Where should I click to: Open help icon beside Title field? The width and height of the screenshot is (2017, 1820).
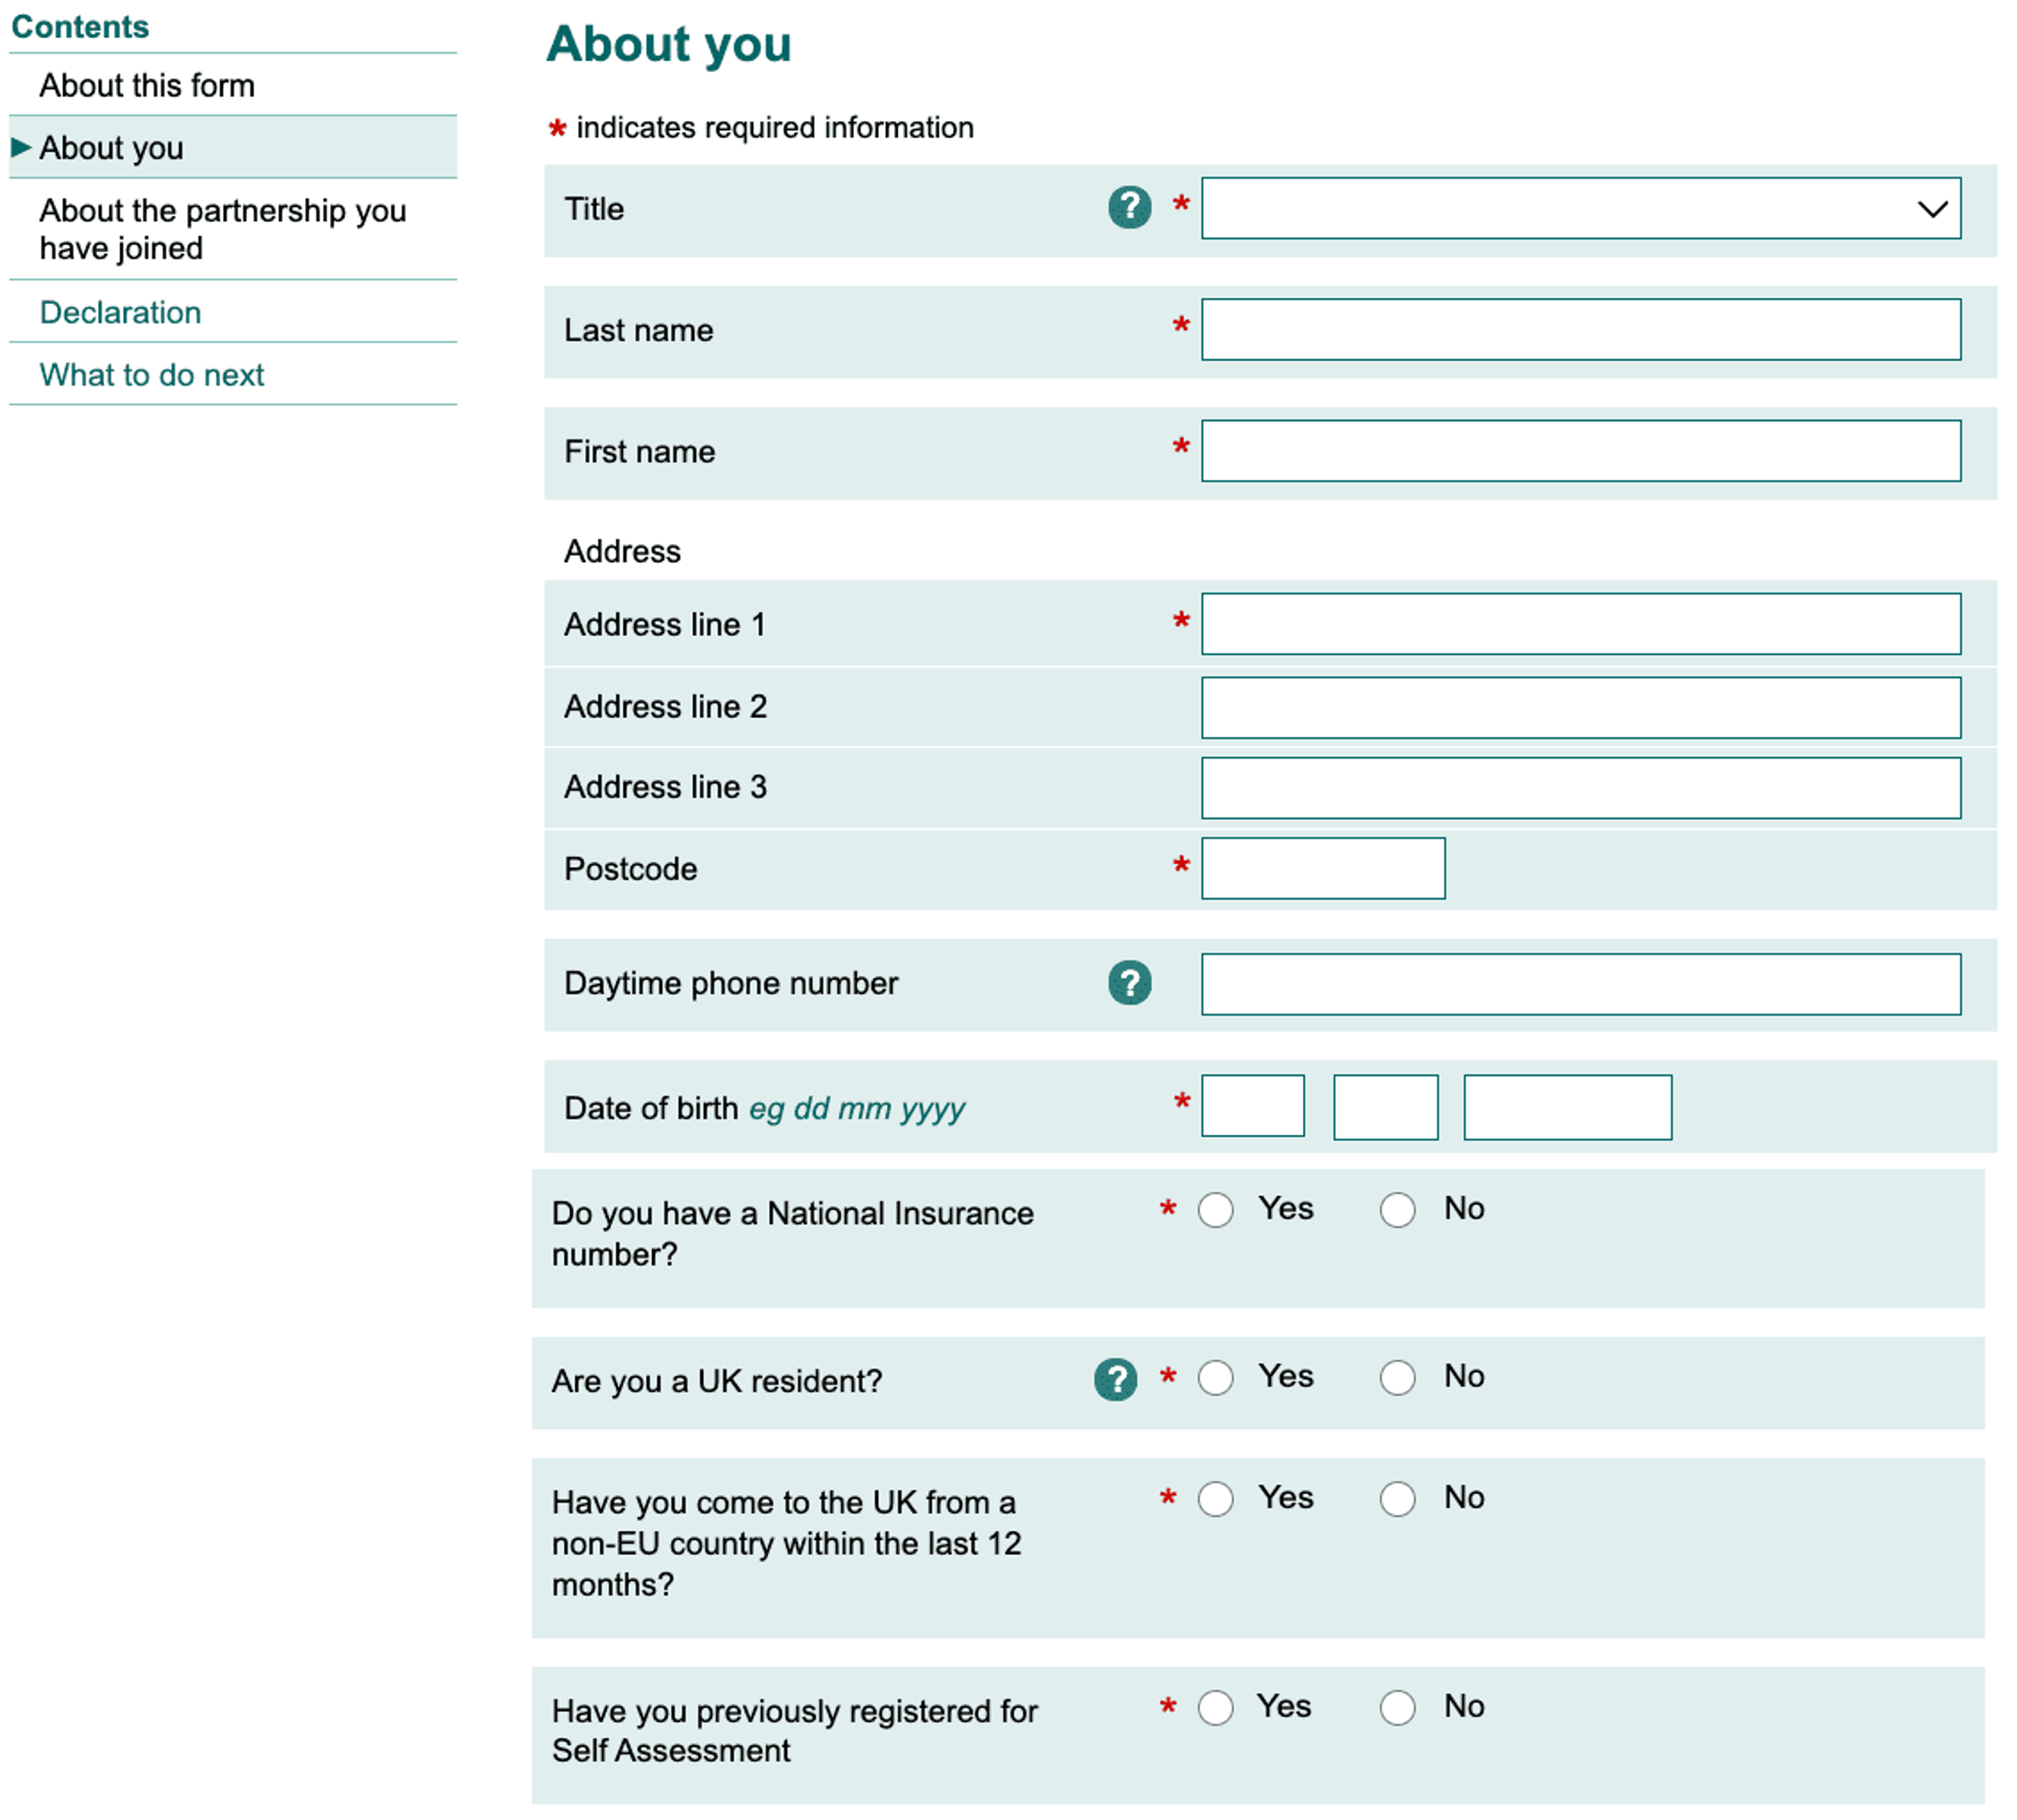click(x=1129, y=208)
